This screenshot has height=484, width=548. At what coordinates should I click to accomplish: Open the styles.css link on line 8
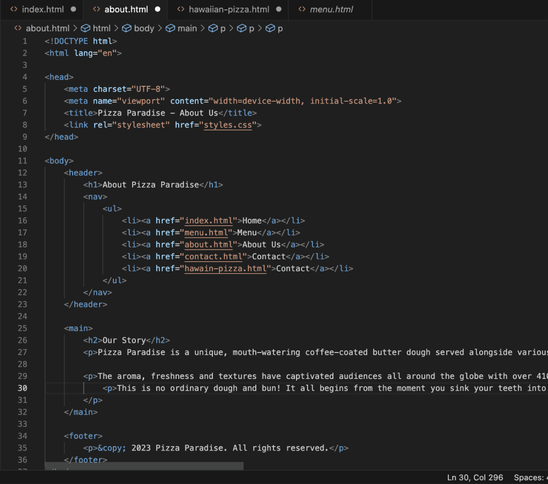[x=228, y=125]
